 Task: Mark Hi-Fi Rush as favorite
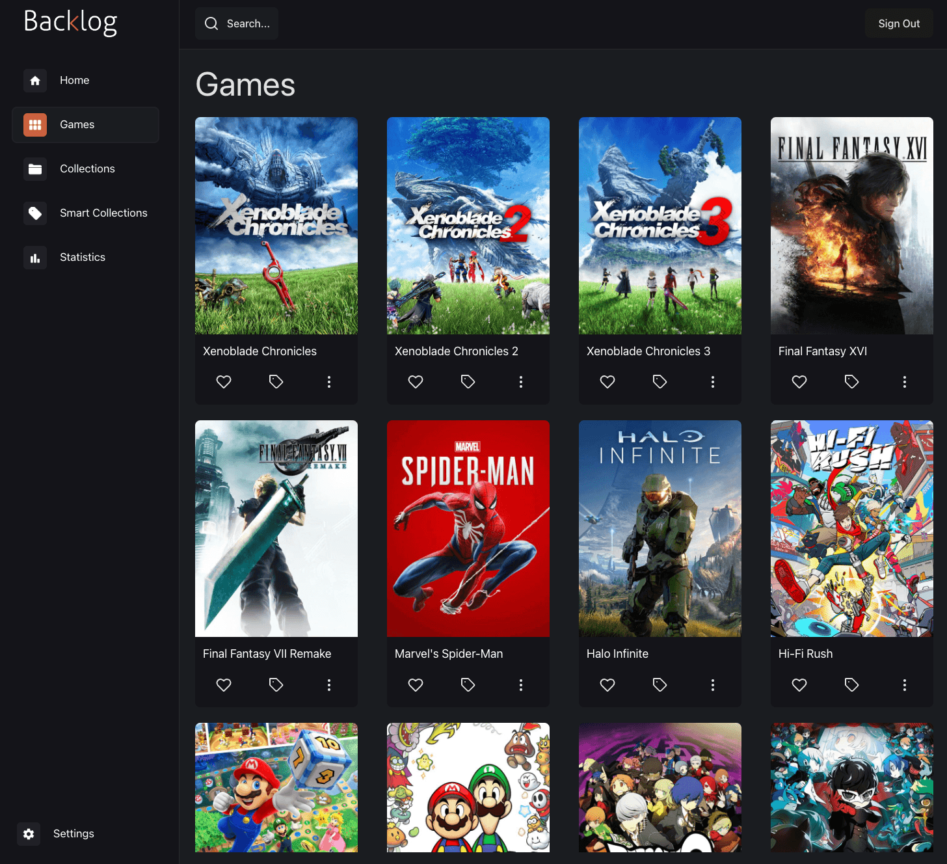(799, 684)
